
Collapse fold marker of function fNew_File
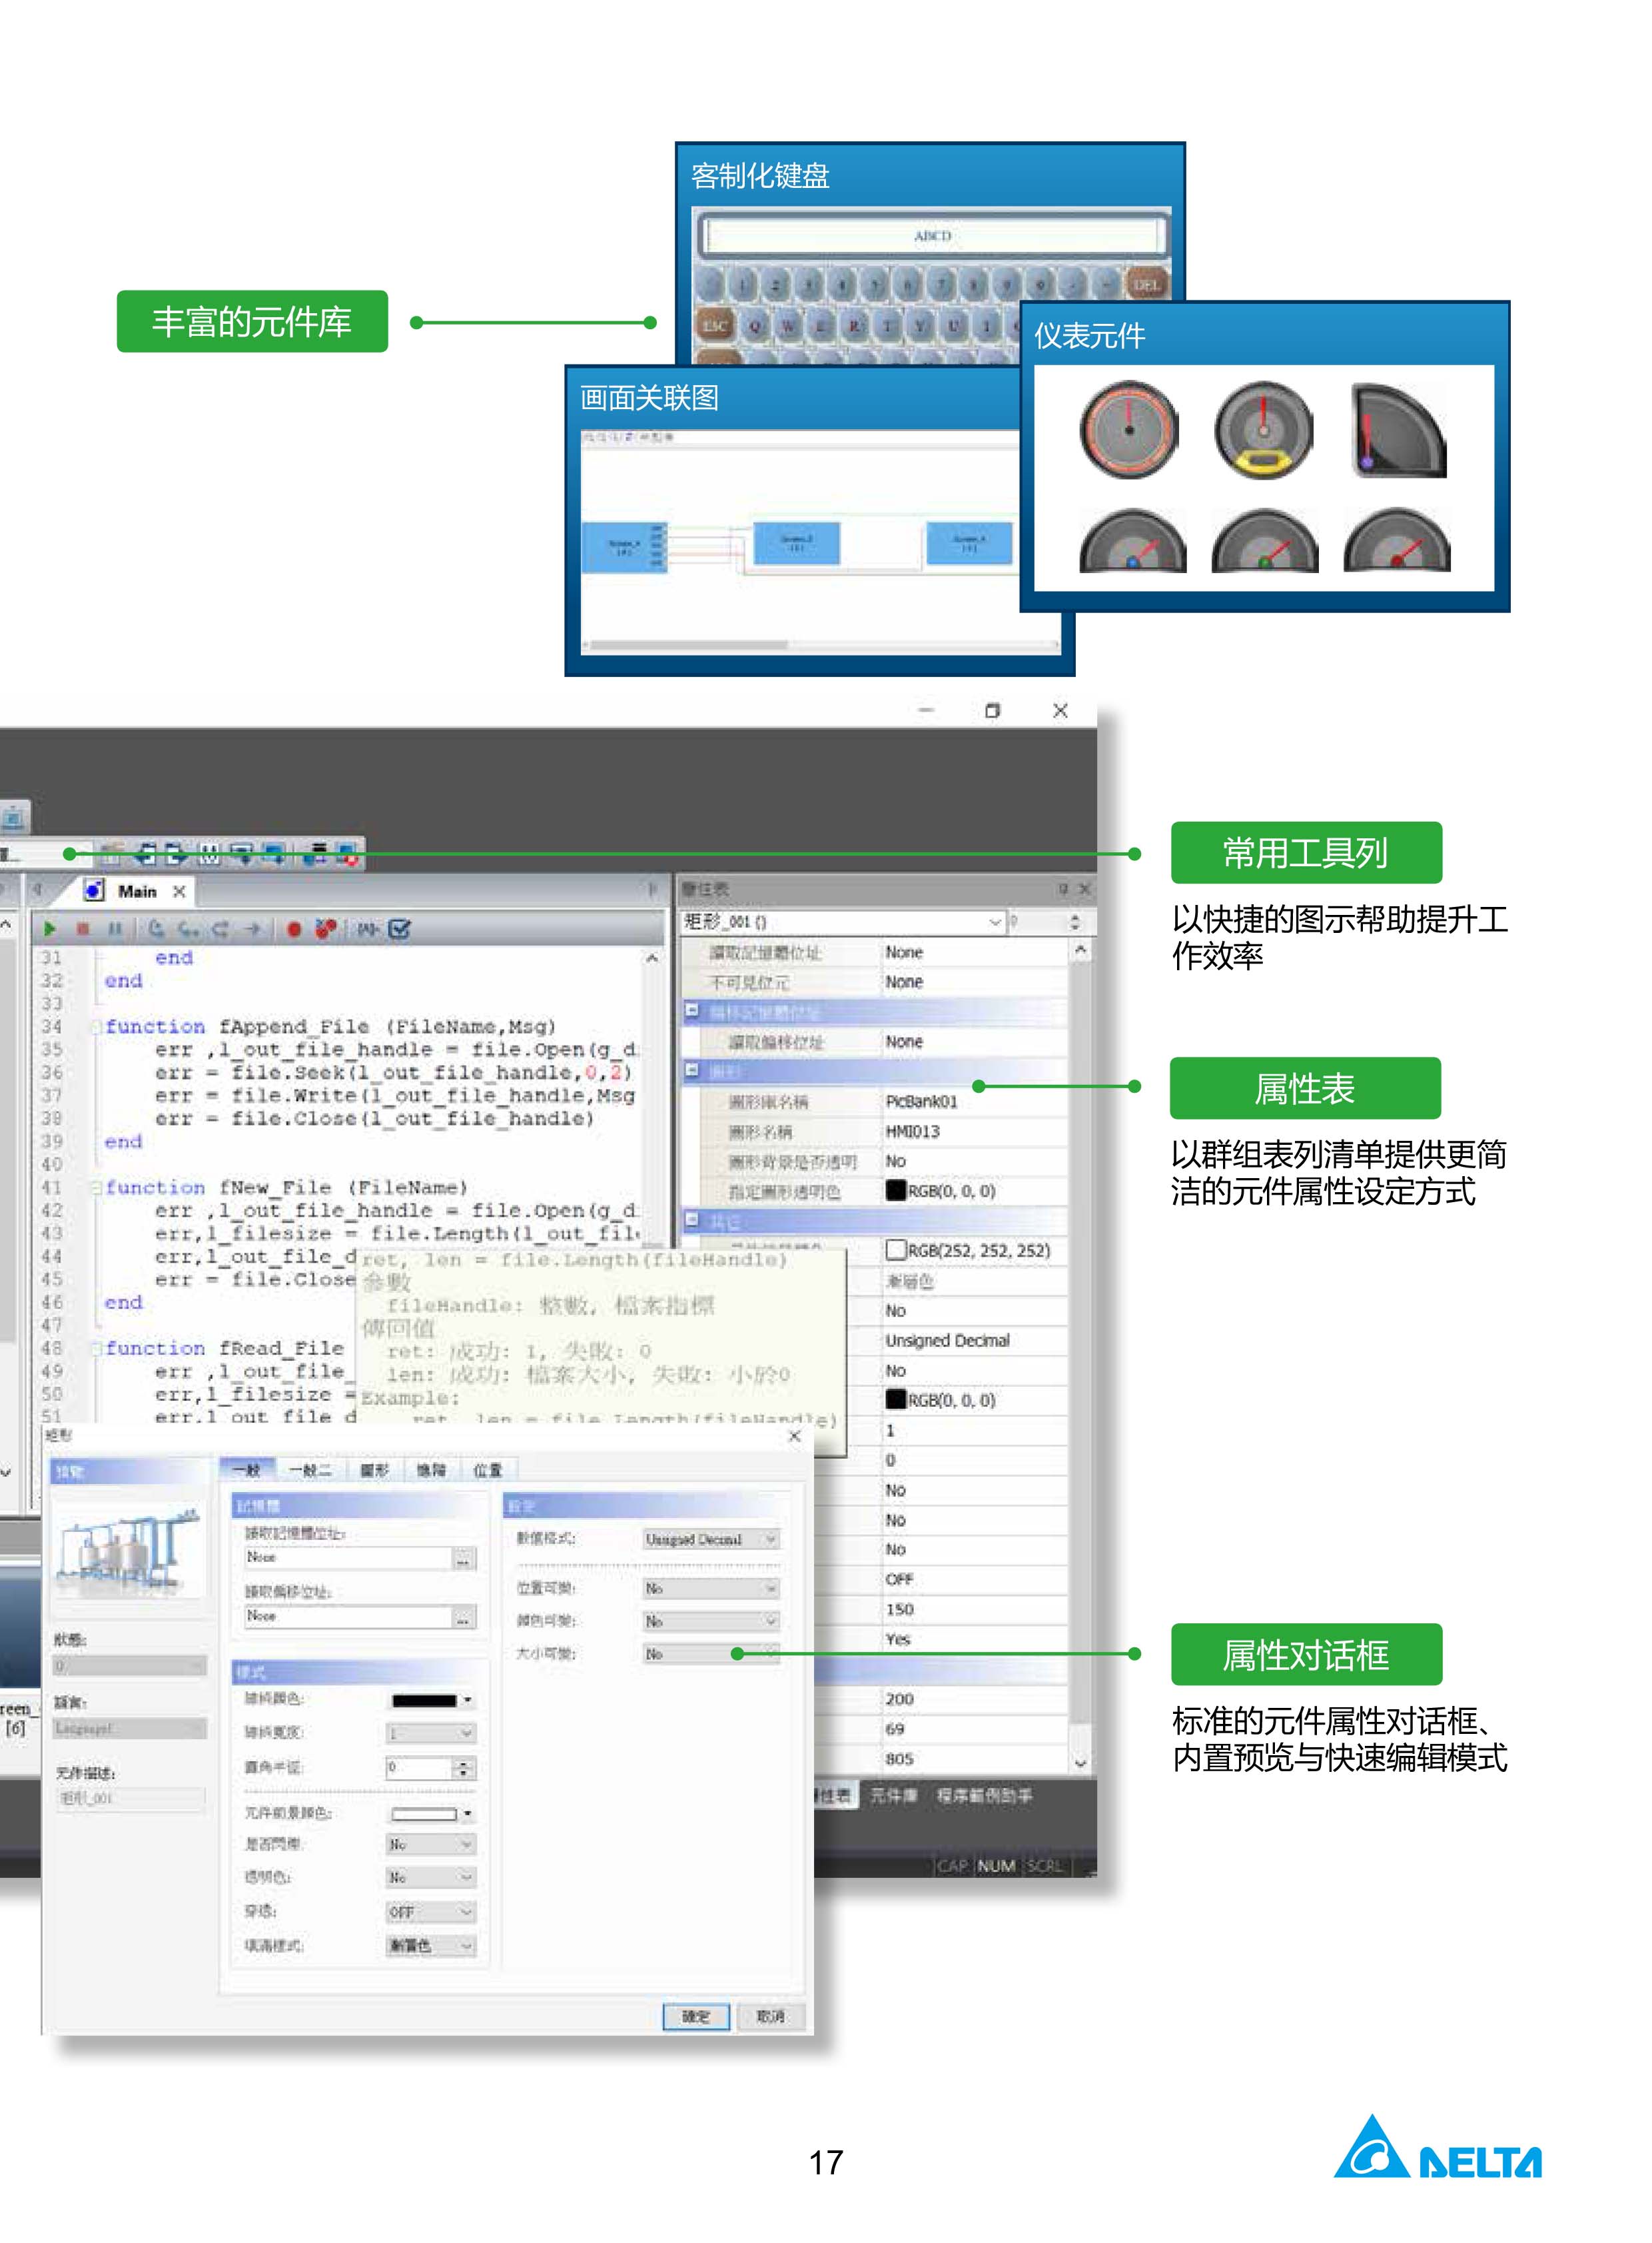coord(97,1187)
